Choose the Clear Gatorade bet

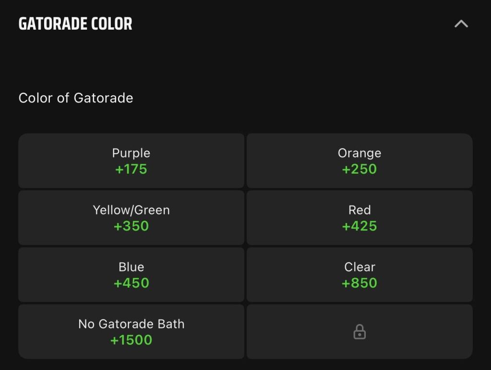360,275
